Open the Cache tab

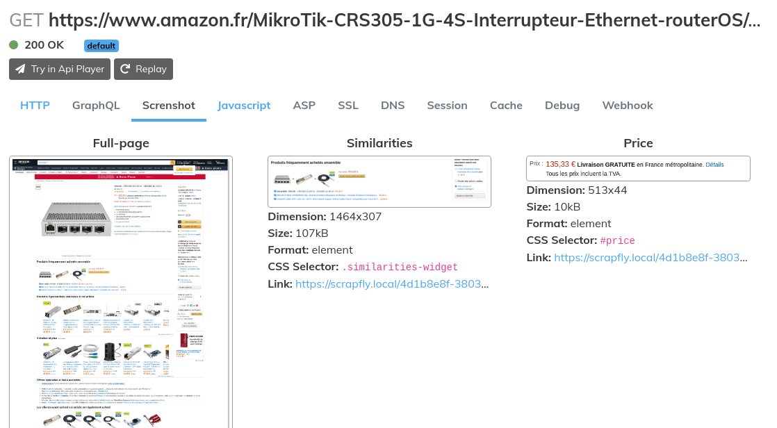[506, 105]
